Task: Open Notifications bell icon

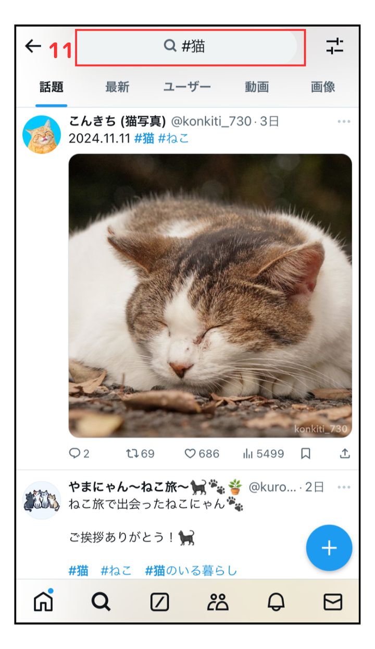Action: tap(276, 602)
